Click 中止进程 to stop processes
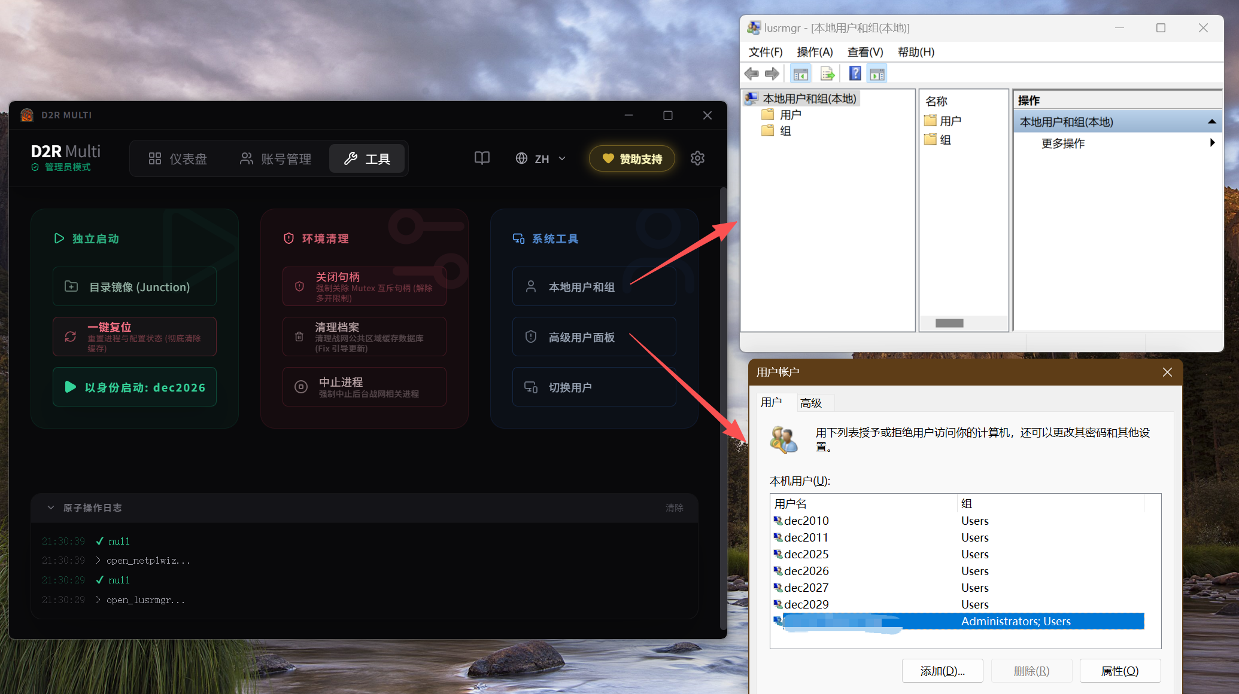Image resolution: width=1239 pixels, height=694 pixels. point(365,387)
